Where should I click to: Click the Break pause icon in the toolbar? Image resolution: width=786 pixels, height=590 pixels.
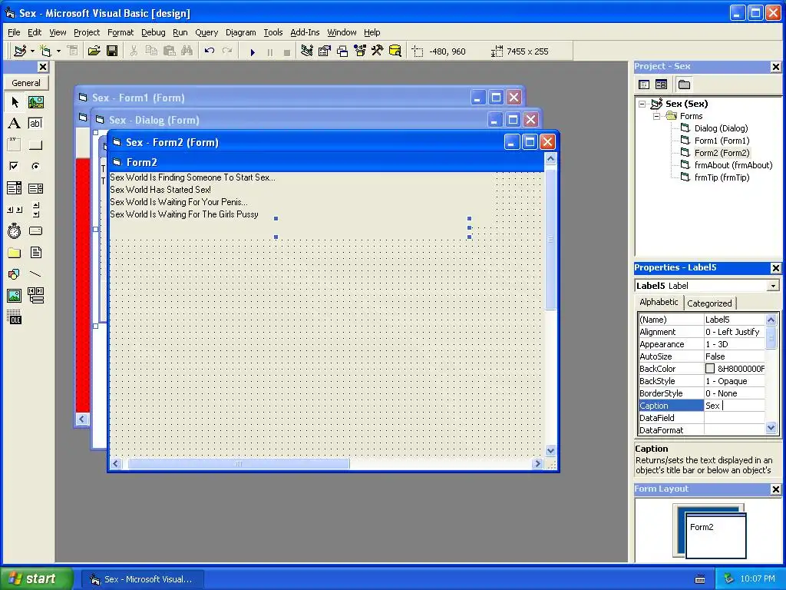coord(270,51)
